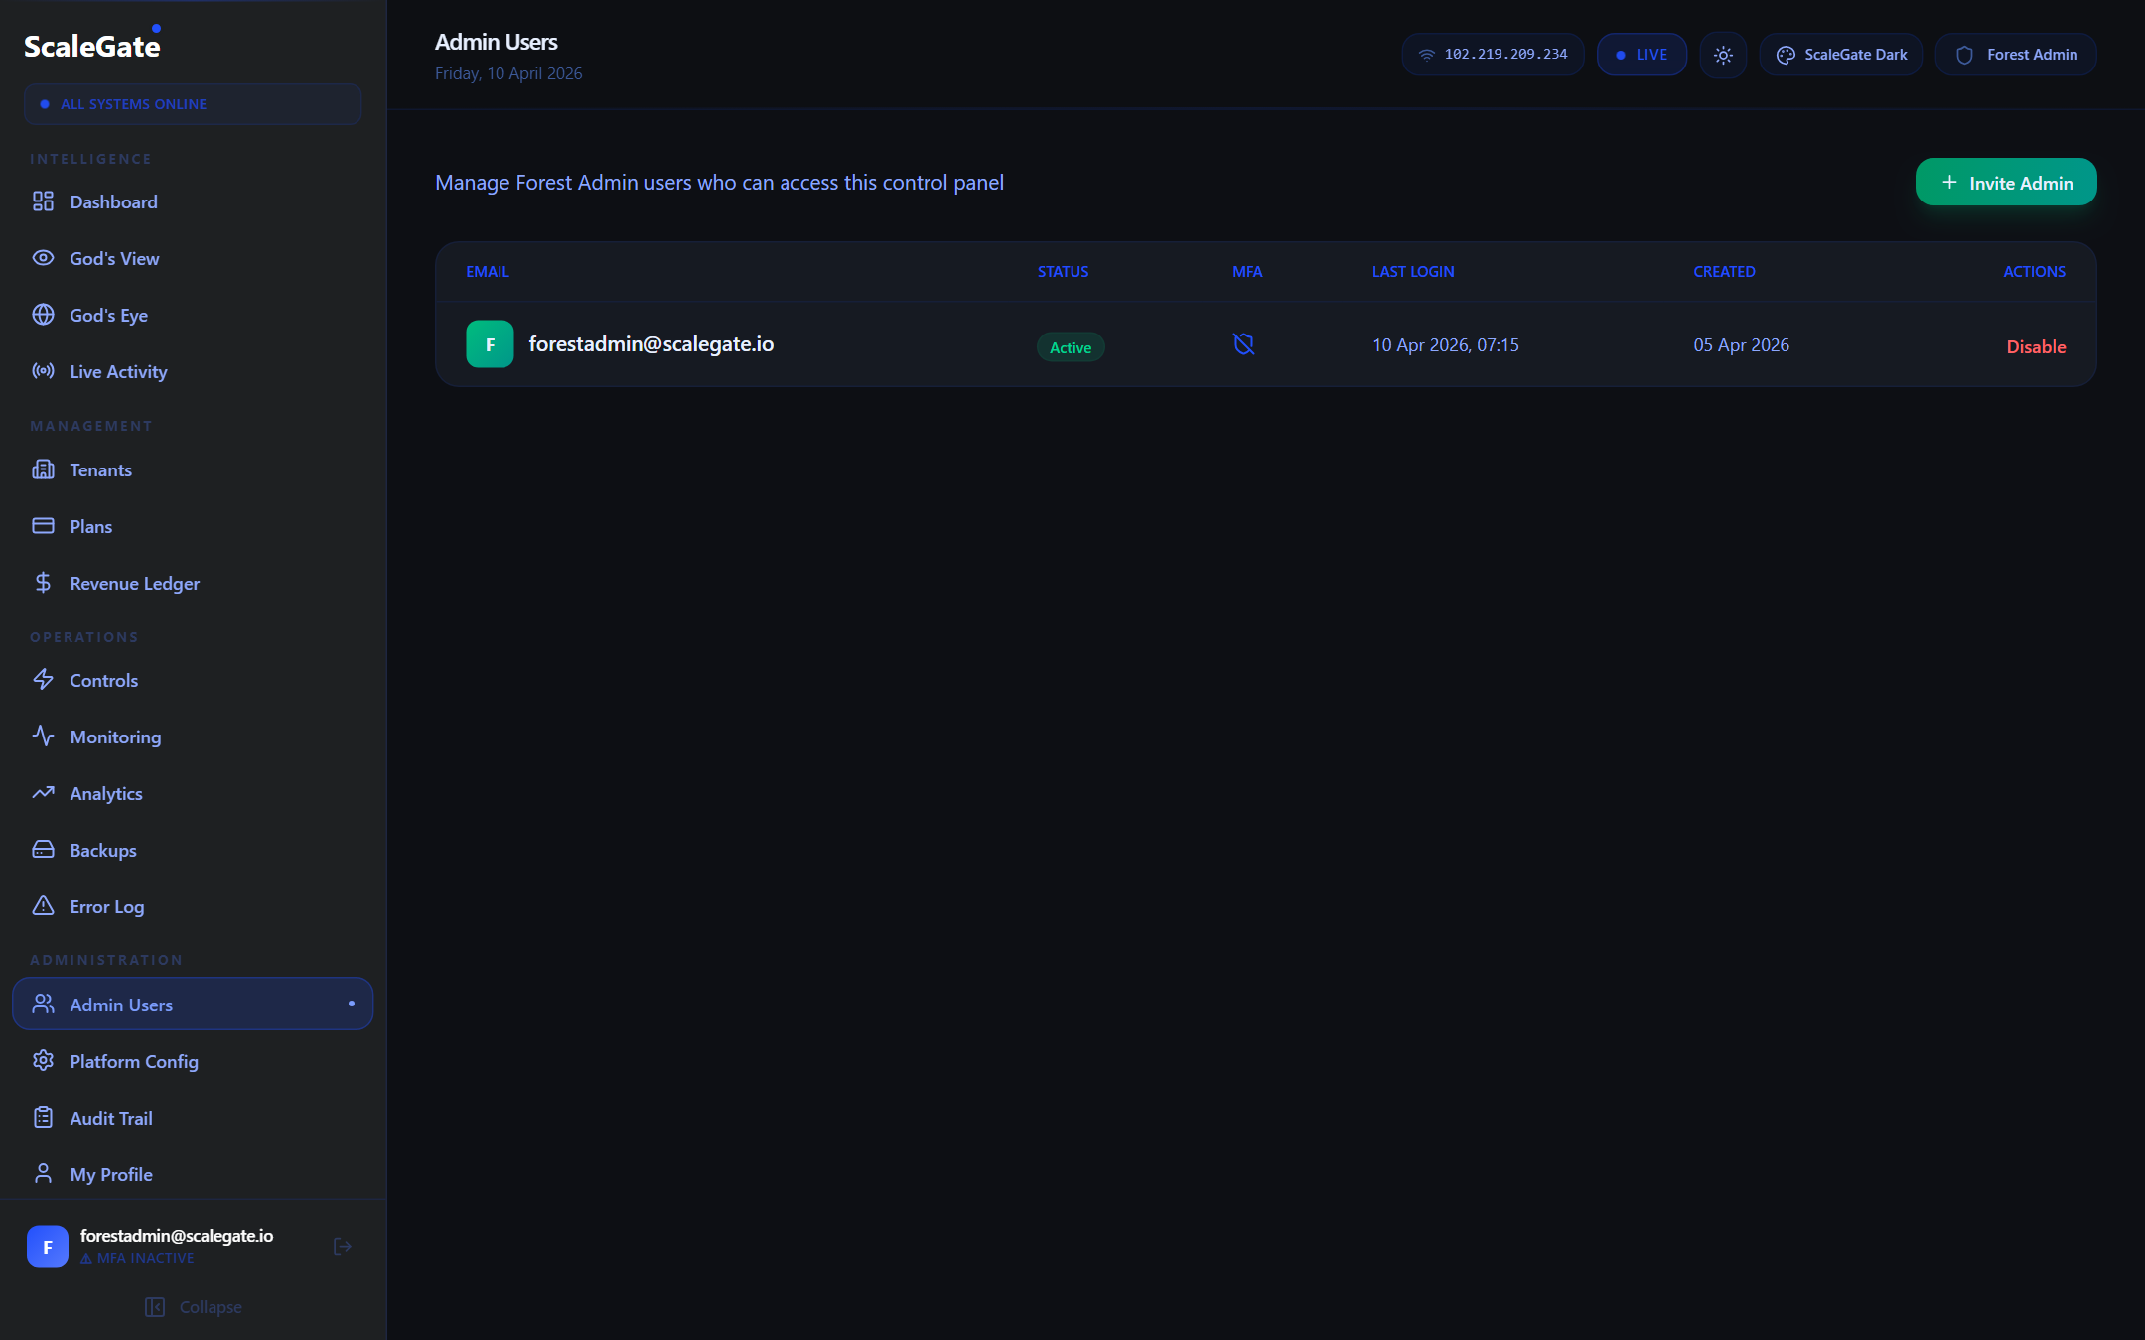The image size is (2145, 1340).
Task: Toggle the LIVE status pill
Action: 1642,55
